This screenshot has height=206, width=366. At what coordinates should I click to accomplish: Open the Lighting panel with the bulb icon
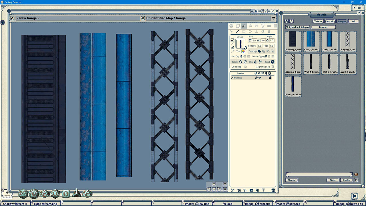click(x=263, y=26)
